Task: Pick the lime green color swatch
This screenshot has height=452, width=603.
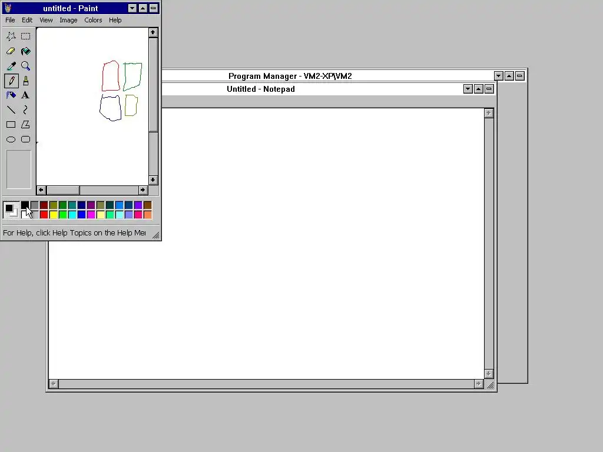Action: click(62, 214)
